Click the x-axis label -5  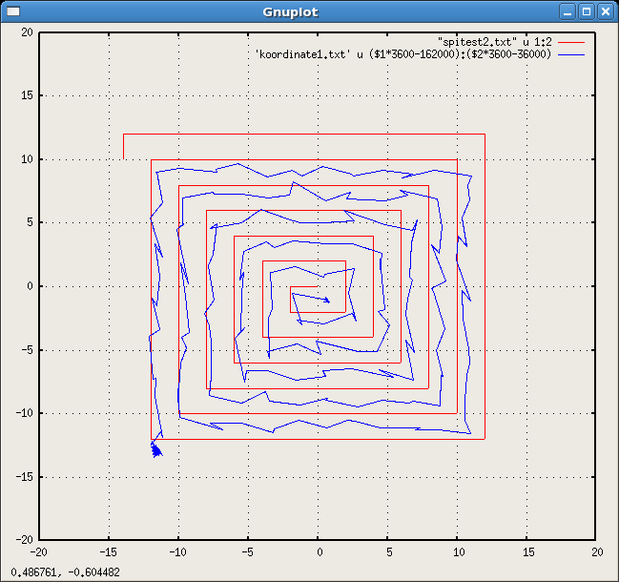tap(247, 552)
